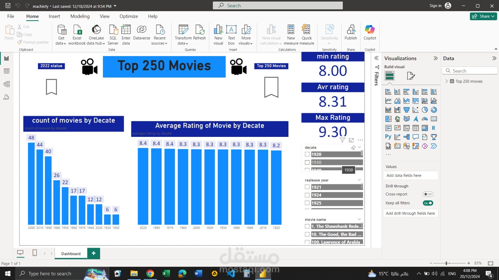Expand the Filters pane

[376, 58]
